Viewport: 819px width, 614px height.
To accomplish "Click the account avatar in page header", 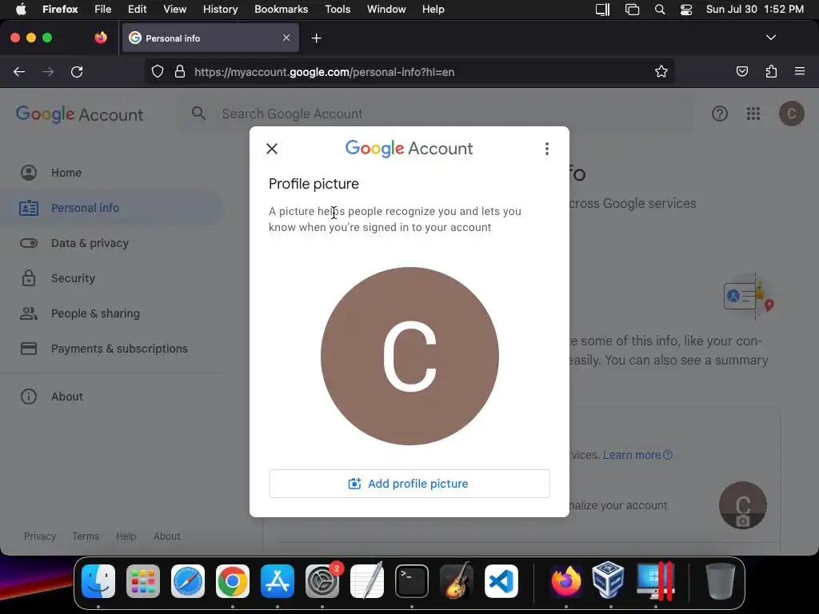I will (791, 114).
